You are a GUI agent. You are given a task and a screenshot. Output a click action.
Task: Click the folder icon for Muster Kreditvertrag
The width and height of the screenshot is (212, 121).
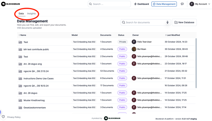pos(20,100)
